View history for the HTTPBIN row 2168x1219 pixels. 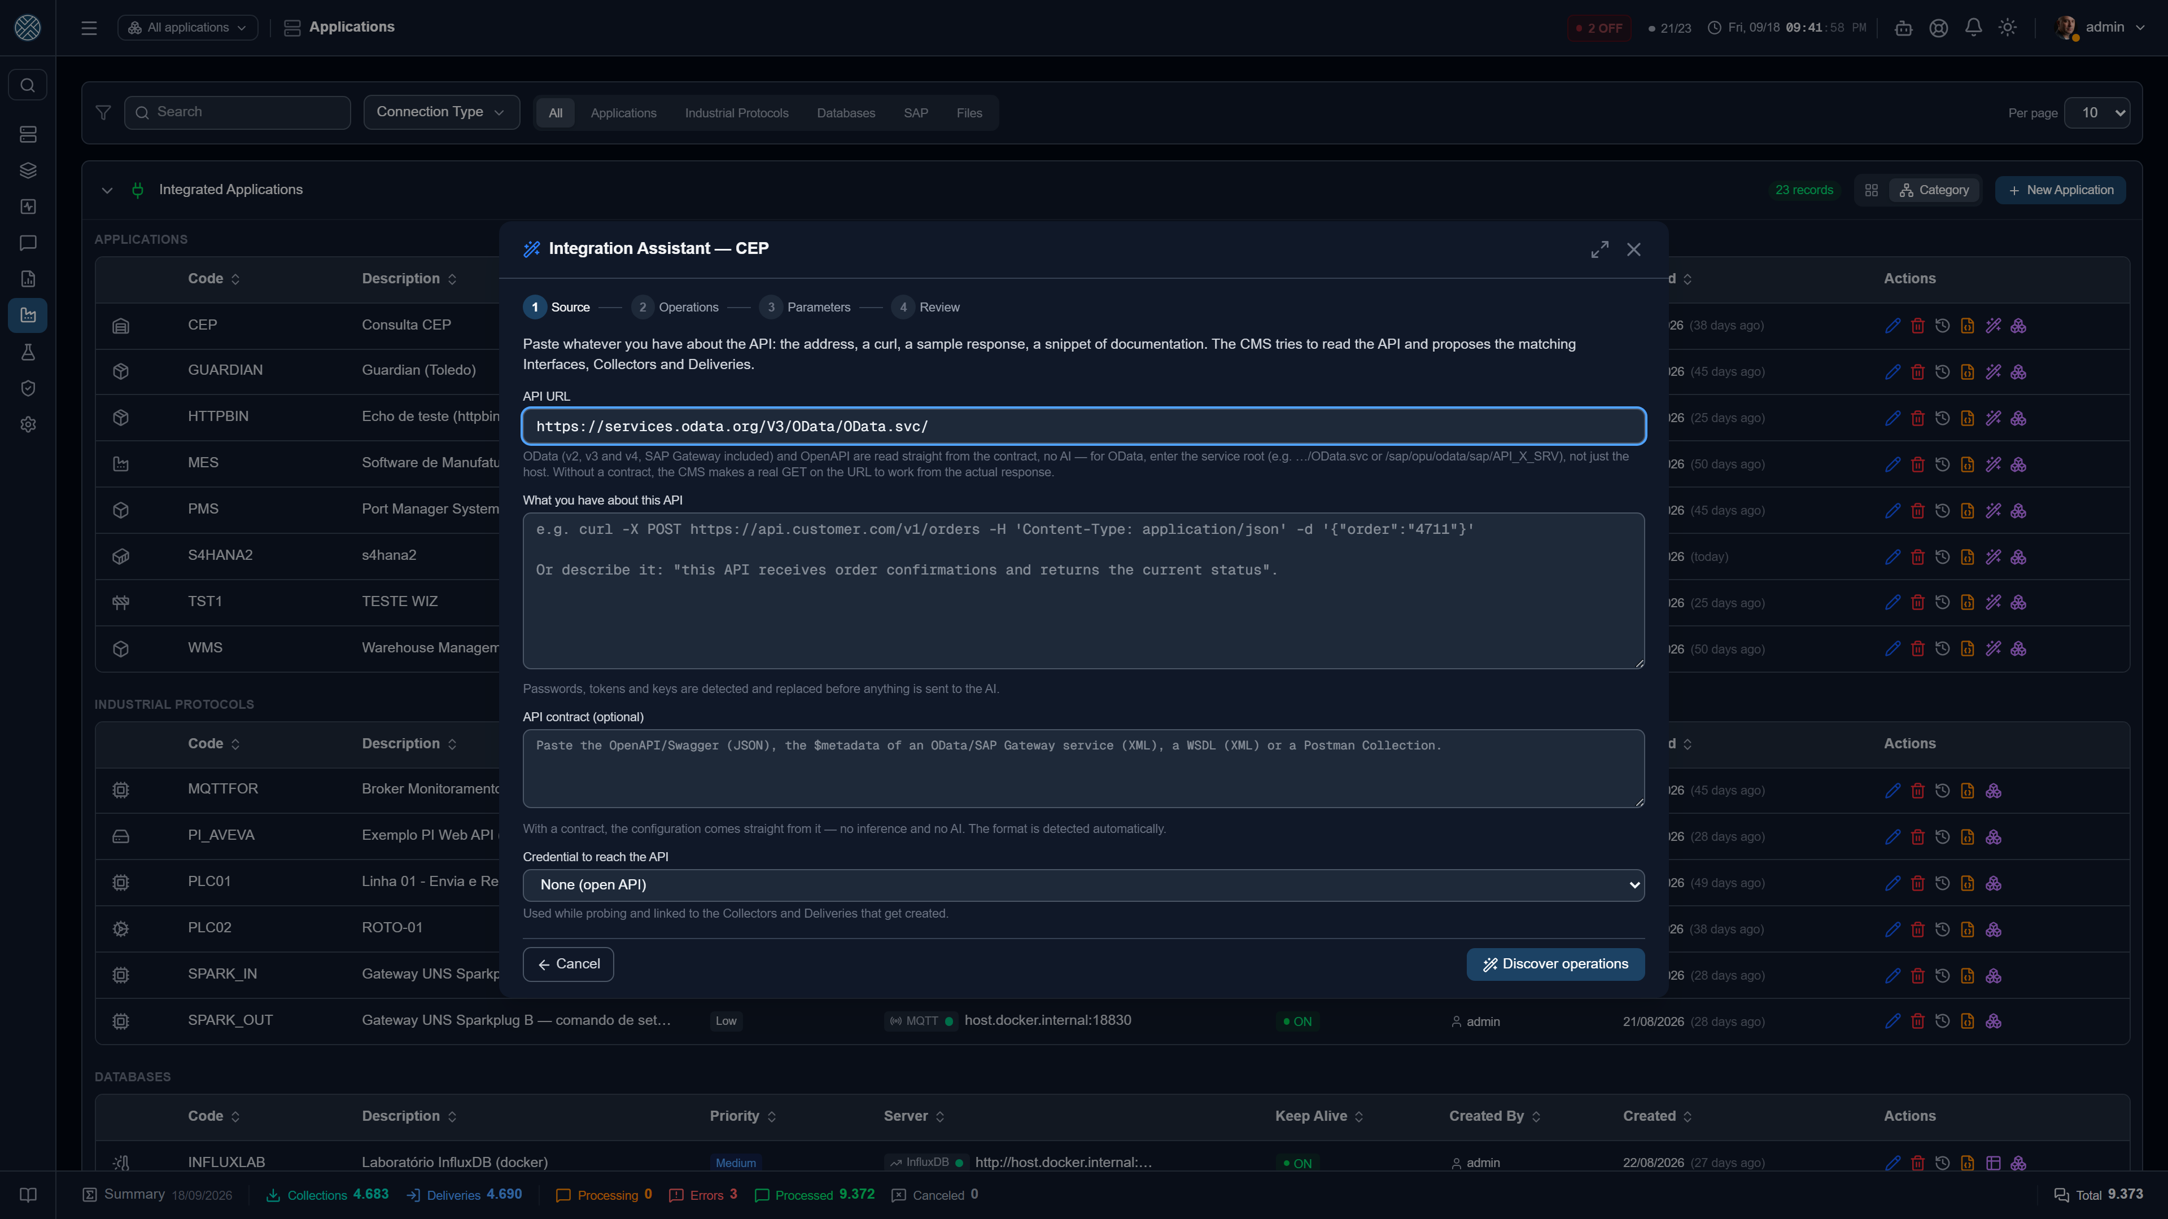(1942, 418)
